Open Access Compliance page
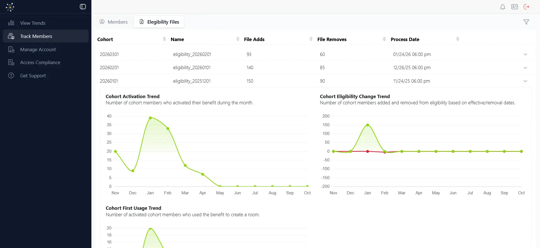The image size is (540, 248). 46,62
